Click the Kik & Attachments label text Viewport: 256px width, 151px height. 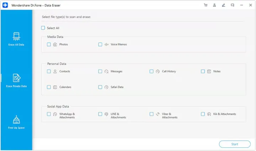coord(225,114)
